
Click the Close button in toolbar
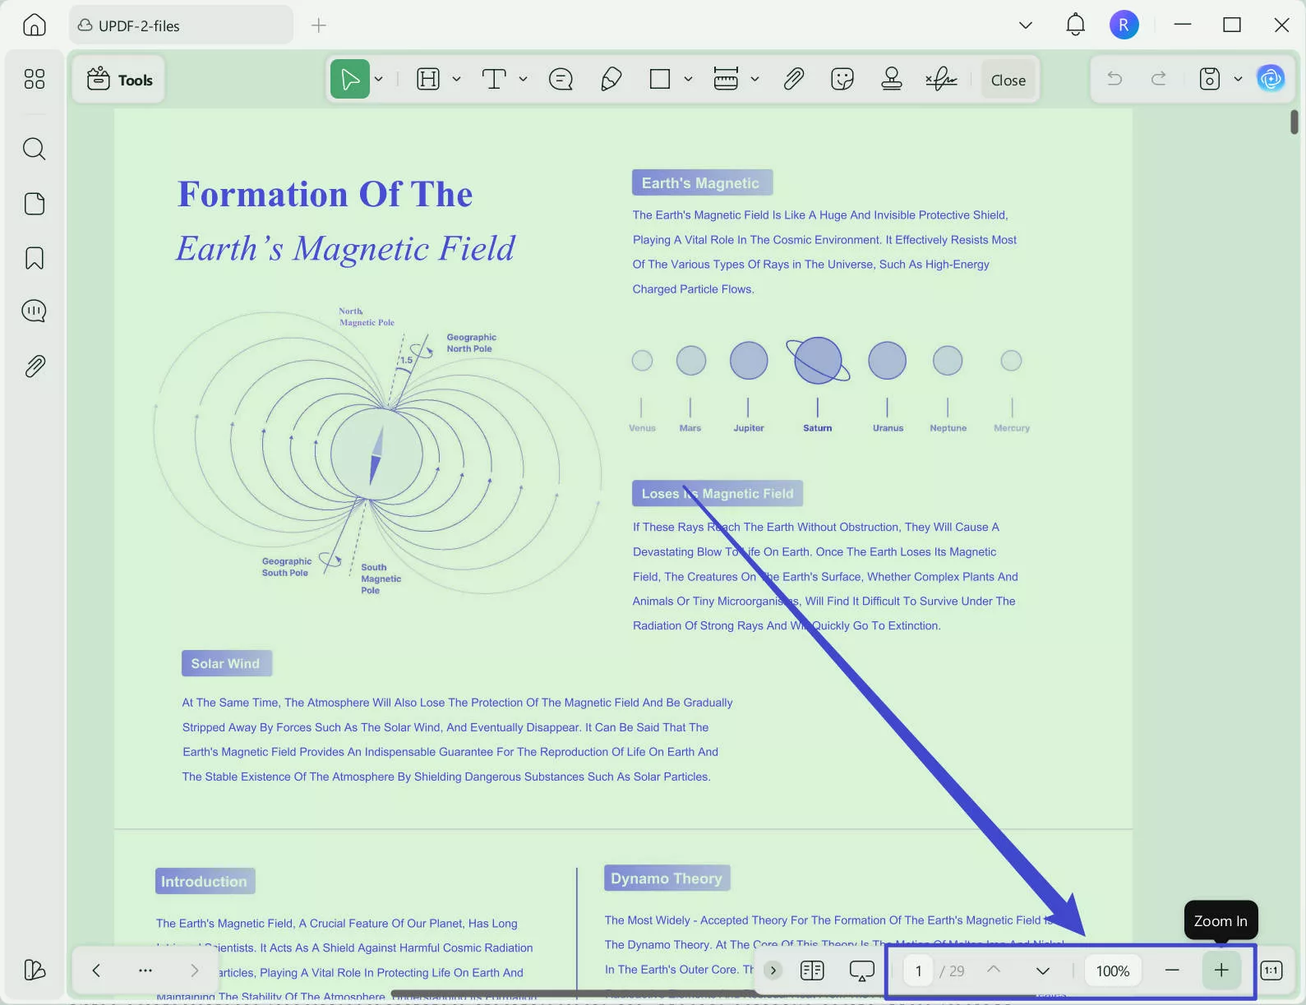tap(1008, 80)
